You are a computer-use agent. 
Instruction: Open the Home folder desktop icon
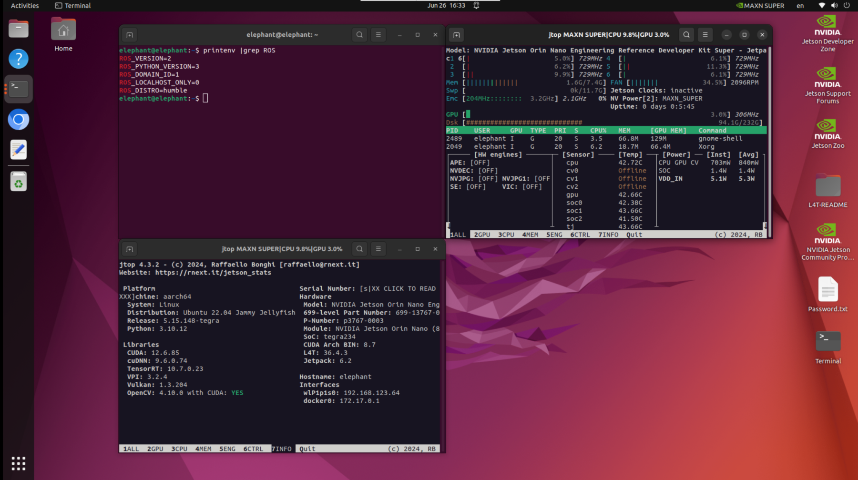click(63, 35)
